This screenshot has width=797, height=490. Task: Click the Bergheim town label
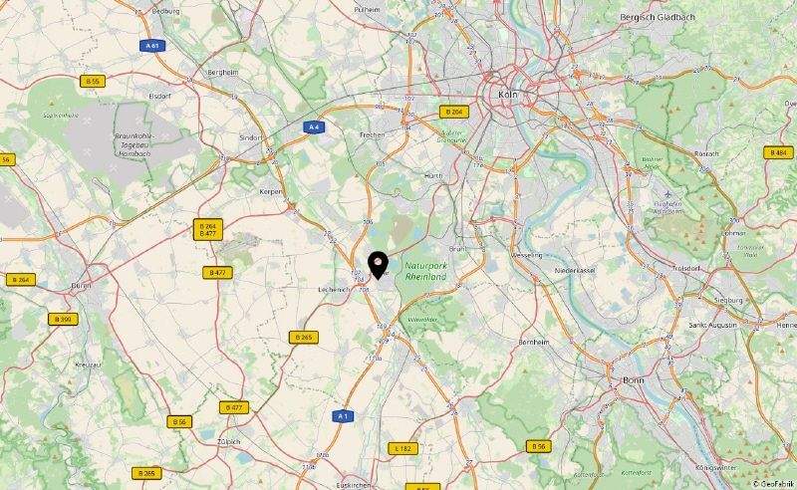222,73
